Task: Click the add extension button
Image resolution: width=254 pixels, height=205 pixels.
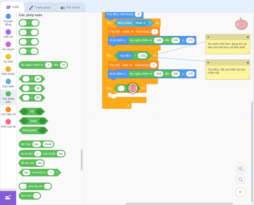Action: click(x=8, y=198)
